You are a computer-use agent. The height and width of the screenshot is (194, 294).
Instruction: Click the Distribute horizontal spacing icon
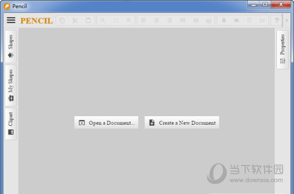click(x=249, y=20)
